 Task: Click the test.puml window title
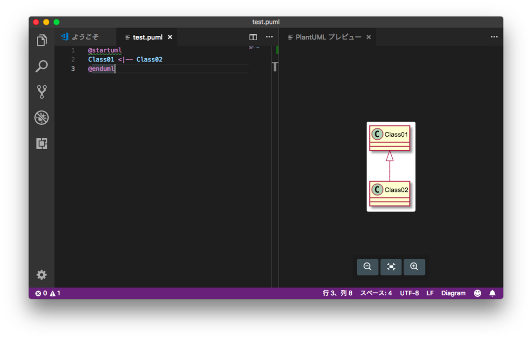point(266,22)
